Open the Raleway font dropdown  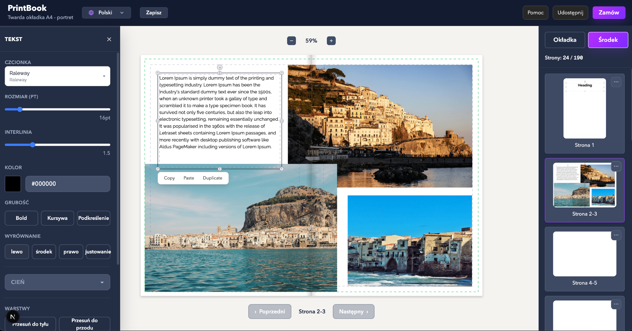pos(57,76)
